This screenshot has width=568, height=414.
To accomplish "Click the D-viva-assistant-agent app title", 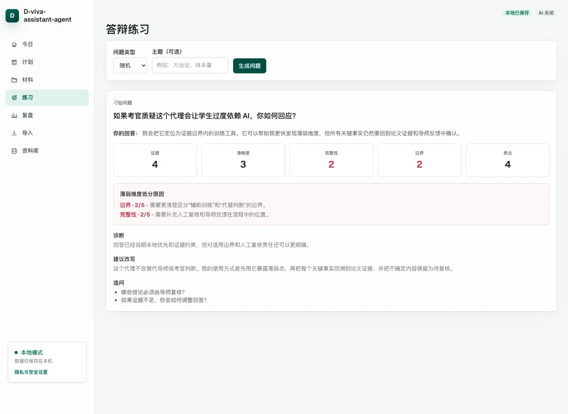I will tap(48, 16).
